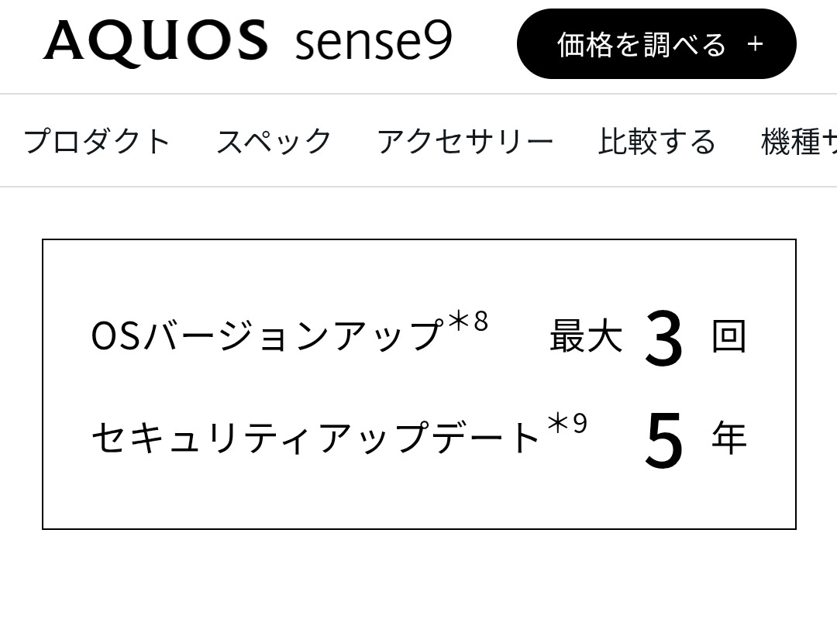Viewport: 837px width, 626px height.
Task: Switch to the スペック tab
Action: click(x=274, y=142)
